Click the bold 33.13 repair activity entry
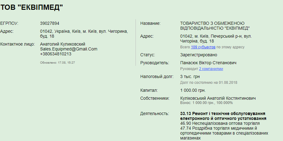 pyautogui.click(x=223, y=116)
